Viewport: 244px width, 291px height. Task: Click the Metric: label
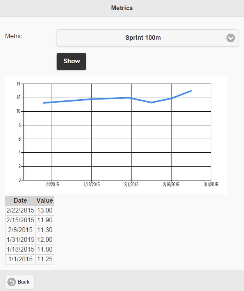tap(14, 36)
